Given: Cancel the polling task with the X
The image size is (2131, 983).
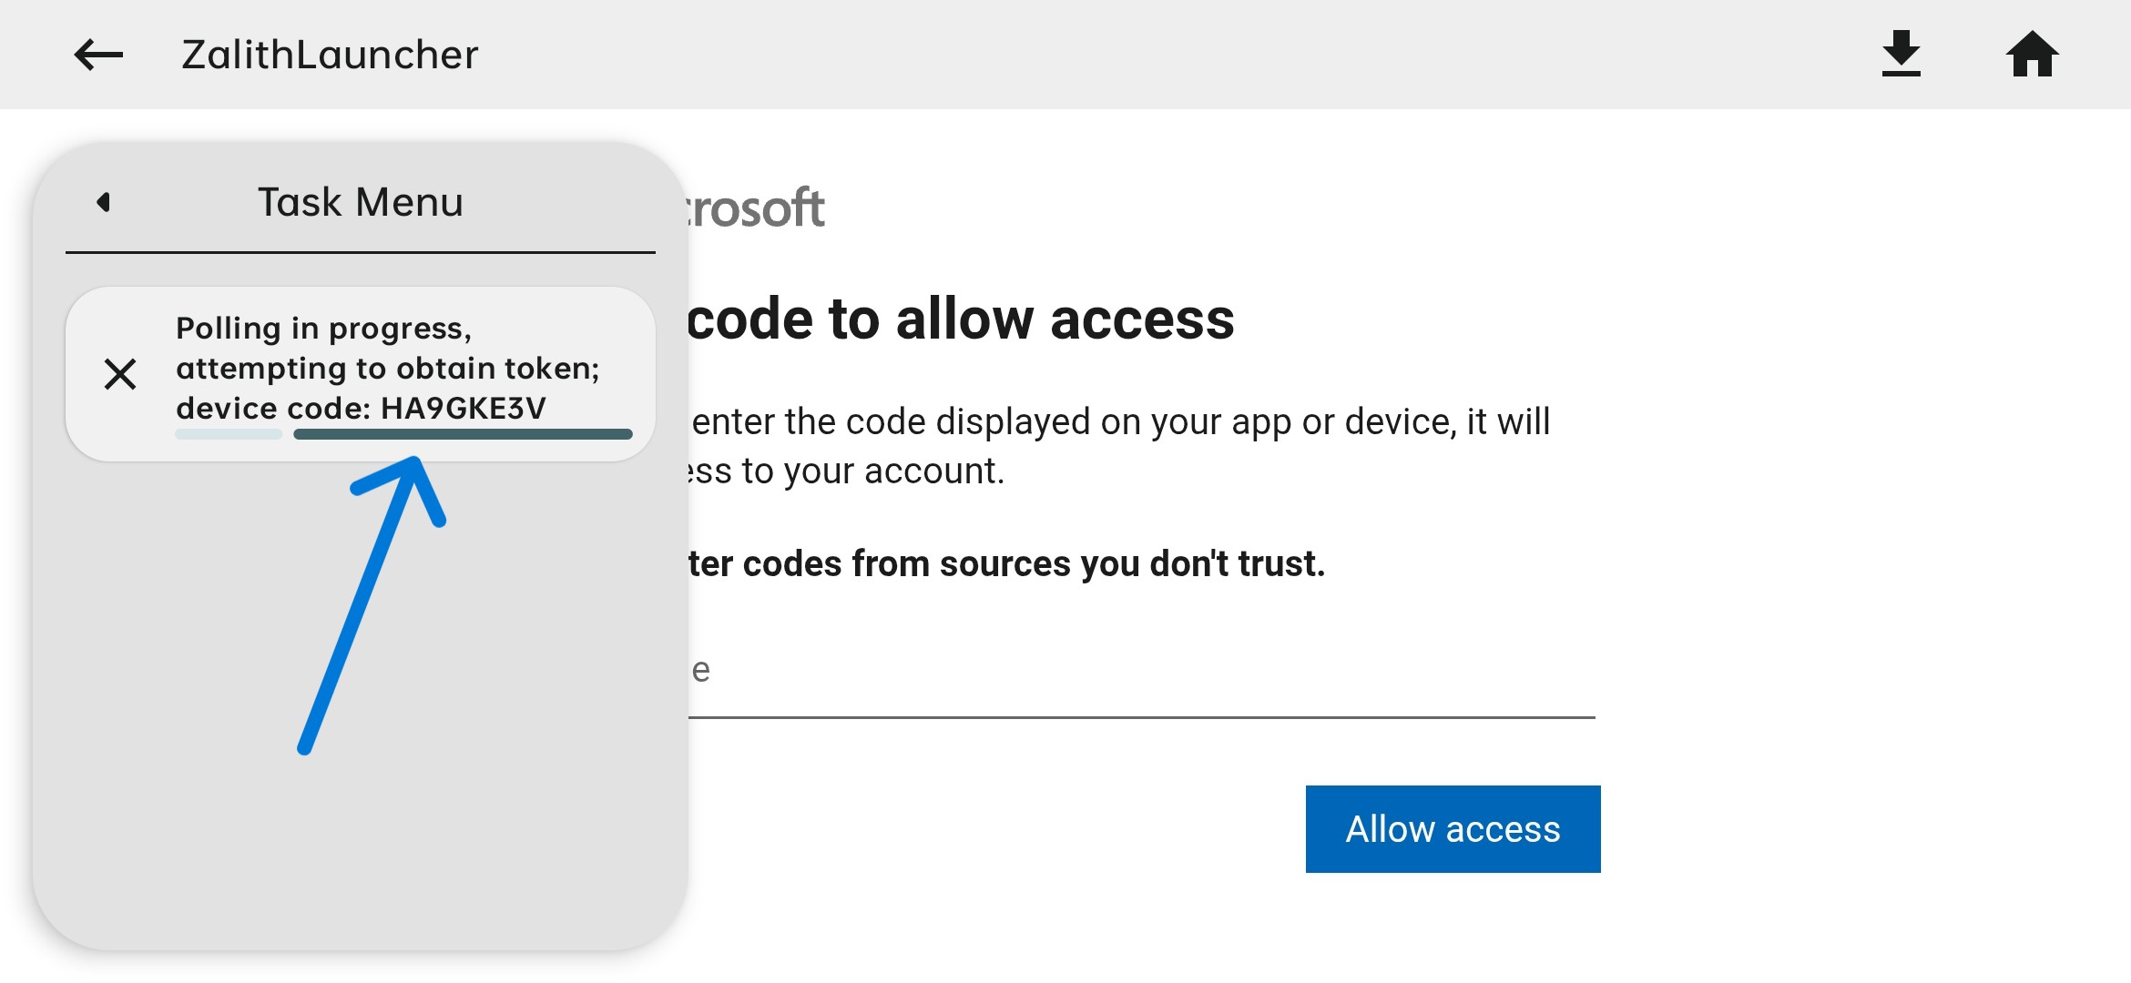Looking at the screenshot, I should (120, 374).
